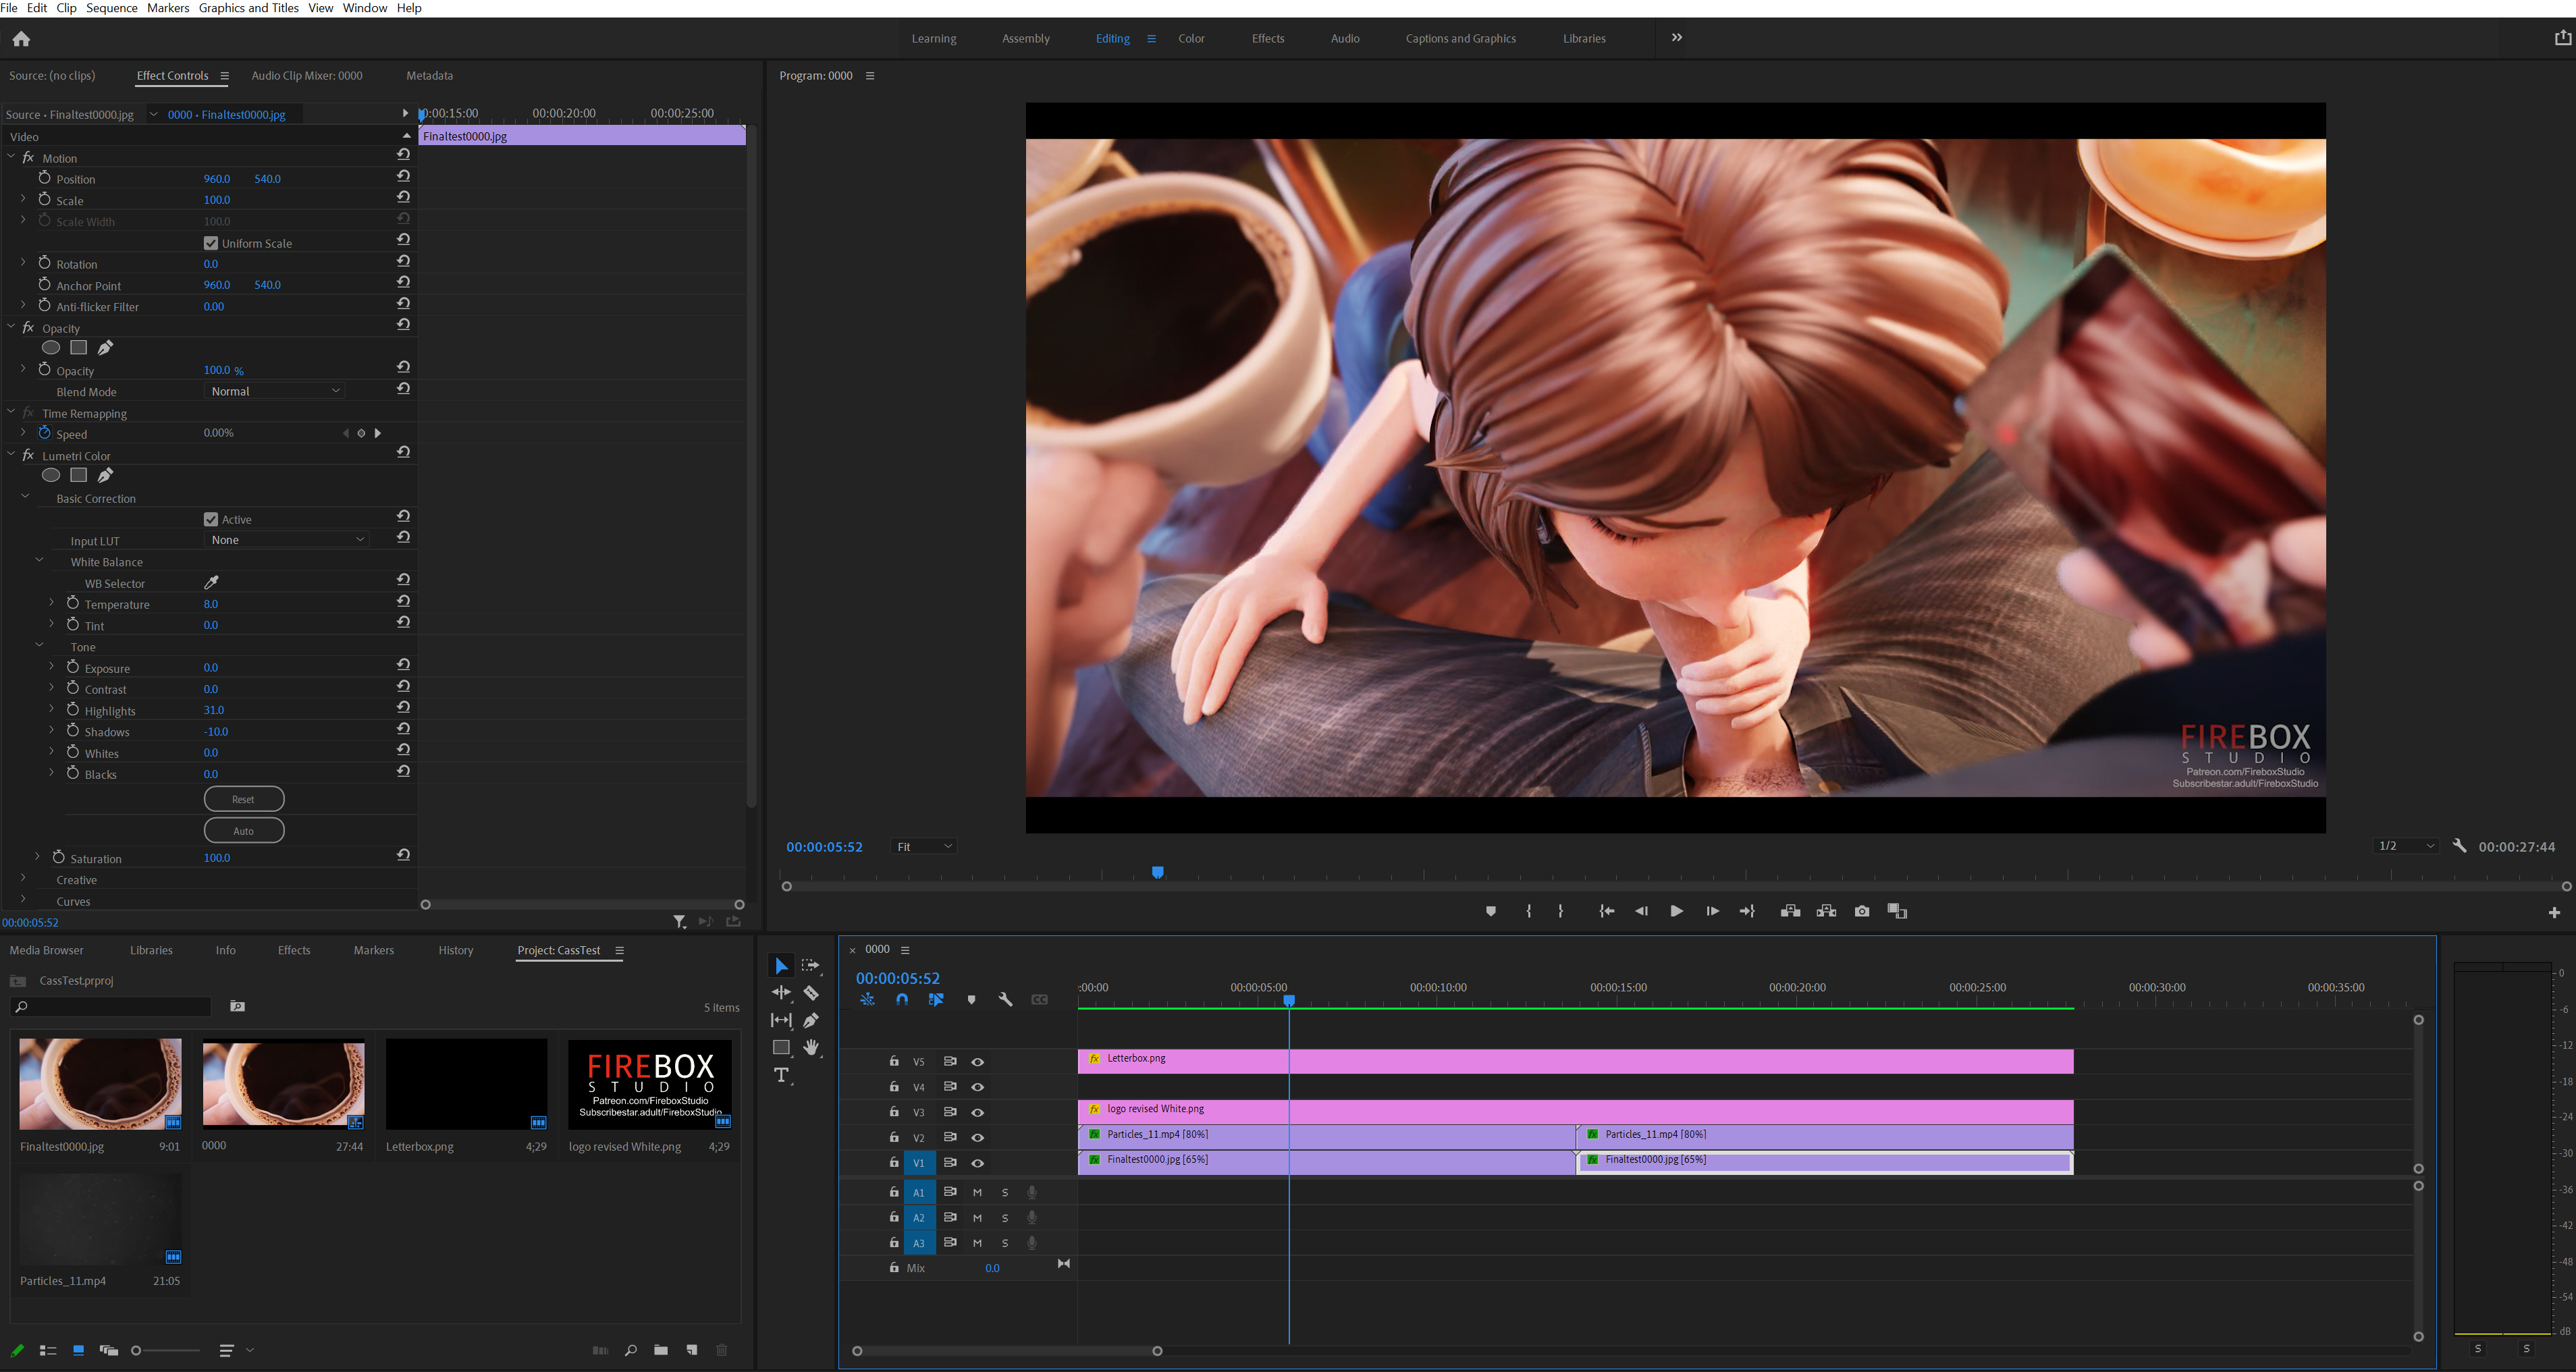The image size is (2576, 1372).
Task: Click the Lift button
Action: point(1791,911)
